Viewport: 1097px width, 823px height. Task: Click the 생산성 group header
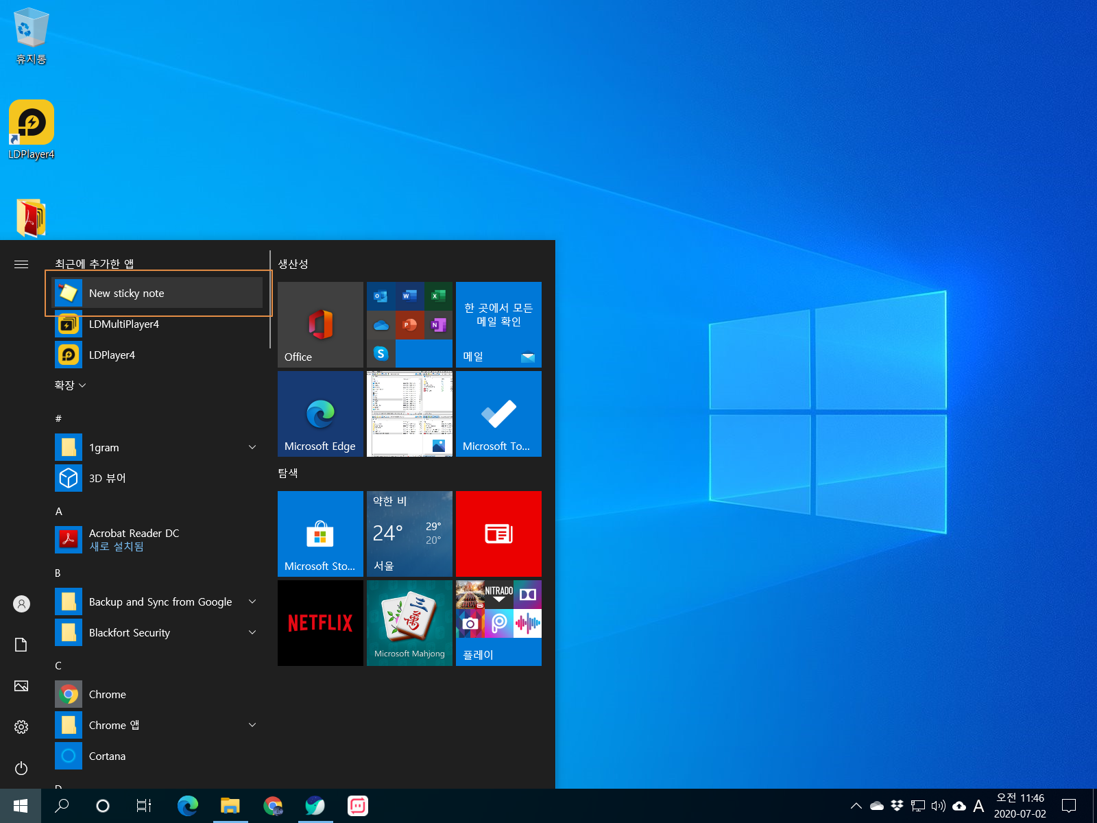pos(293,264)
